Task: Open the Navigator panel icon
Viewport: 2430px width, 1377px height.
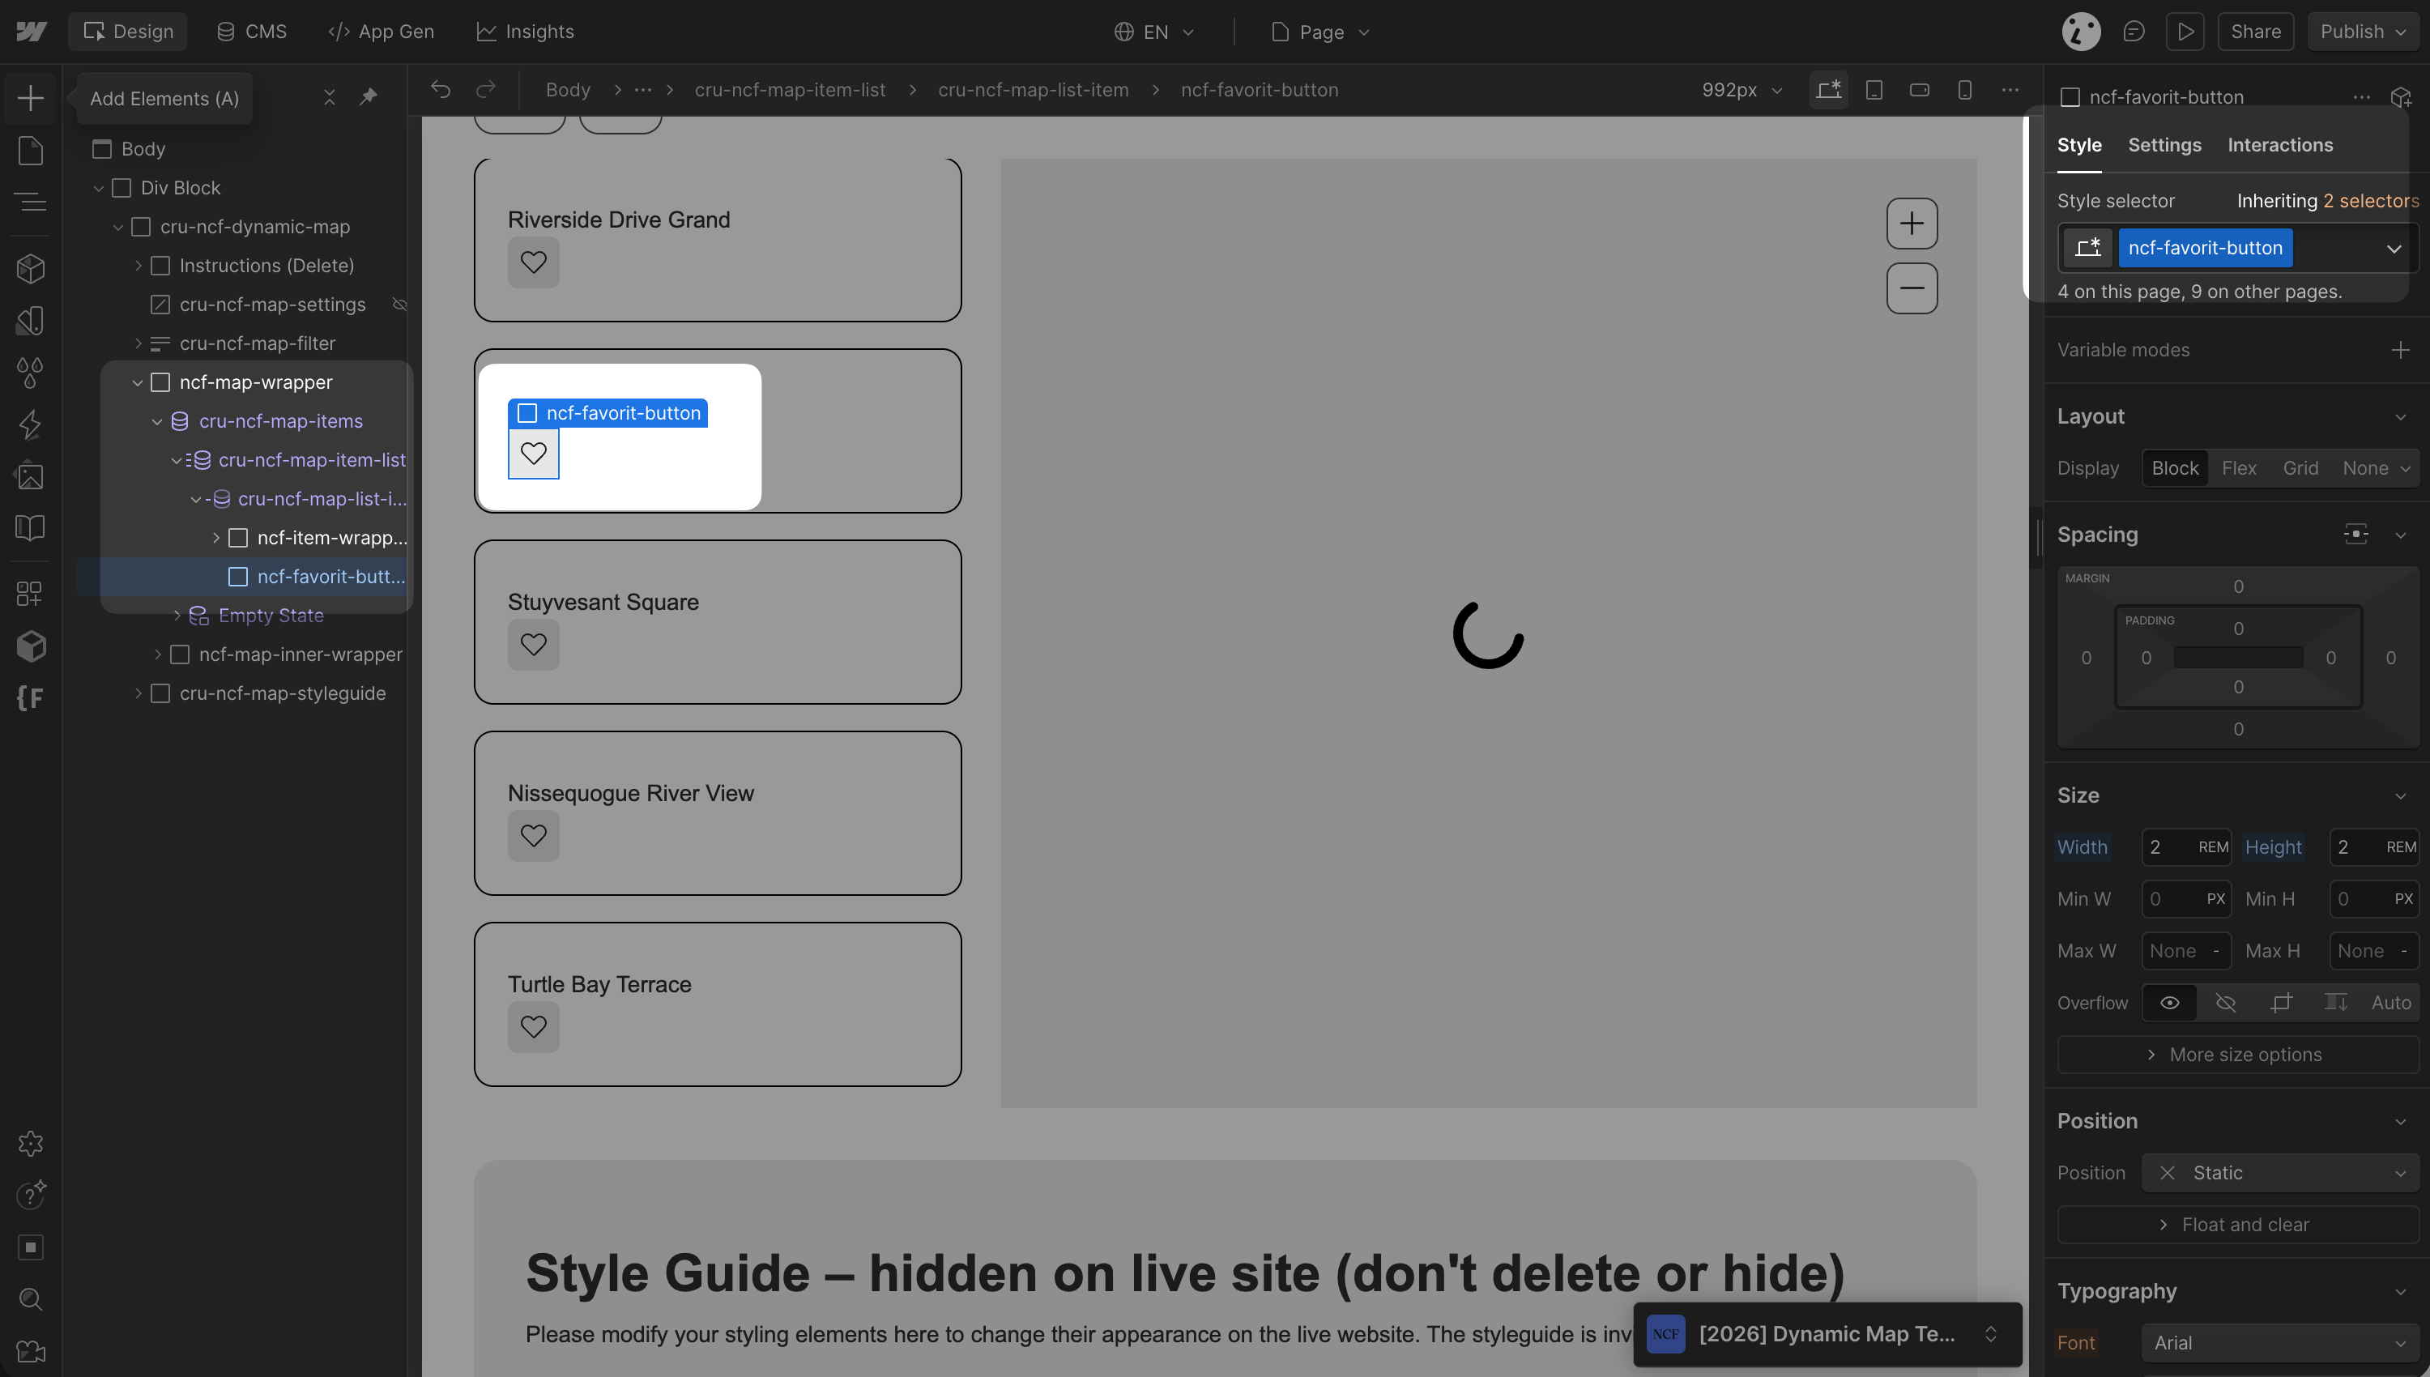Action: pos(30,202)
